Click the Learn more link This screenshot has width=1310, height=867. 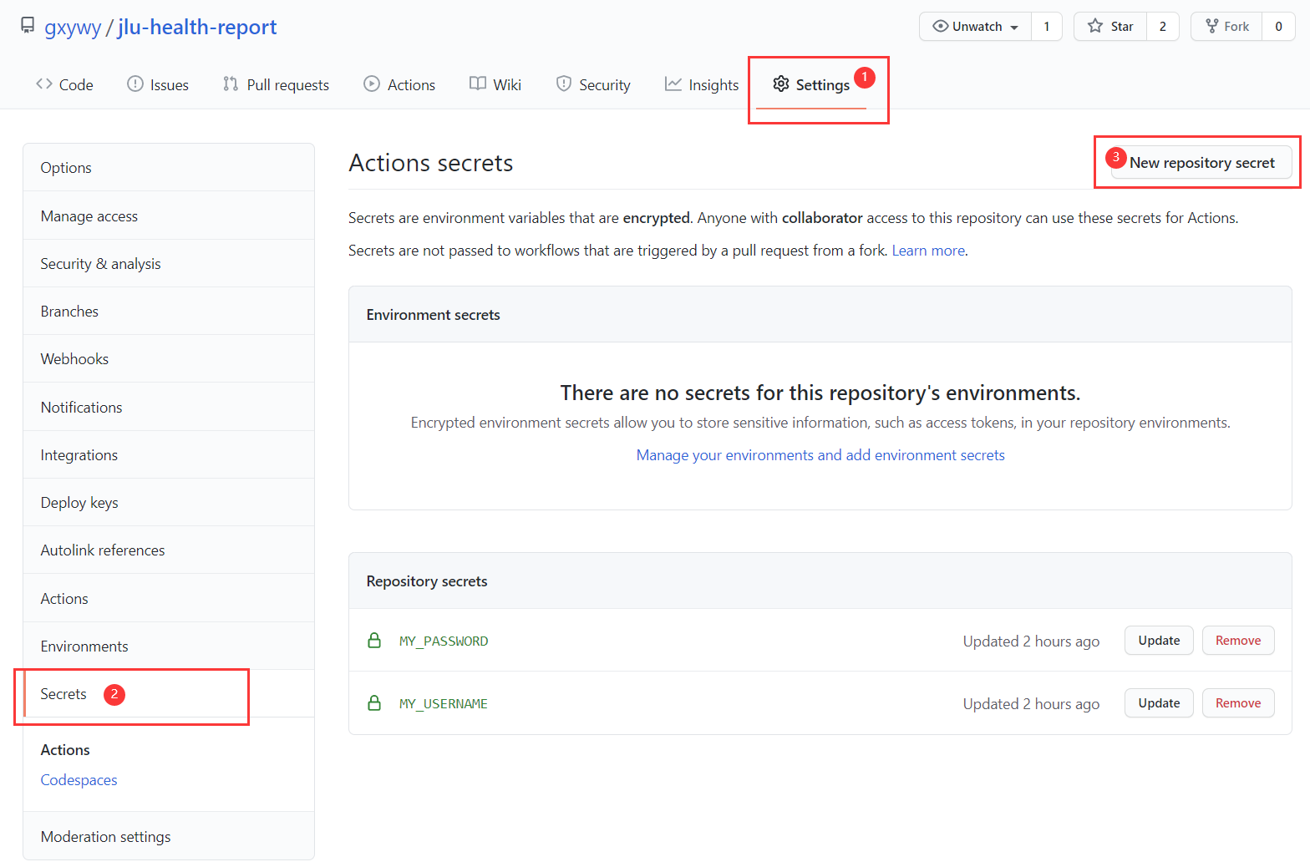pyautogui.click(x=928, y=251)
